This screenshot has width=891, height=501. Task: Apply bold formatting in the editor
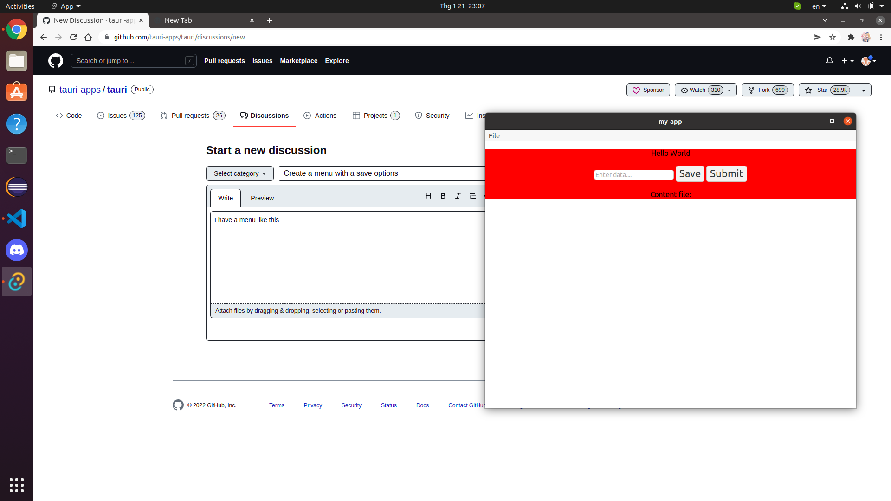tap(443, 196)
